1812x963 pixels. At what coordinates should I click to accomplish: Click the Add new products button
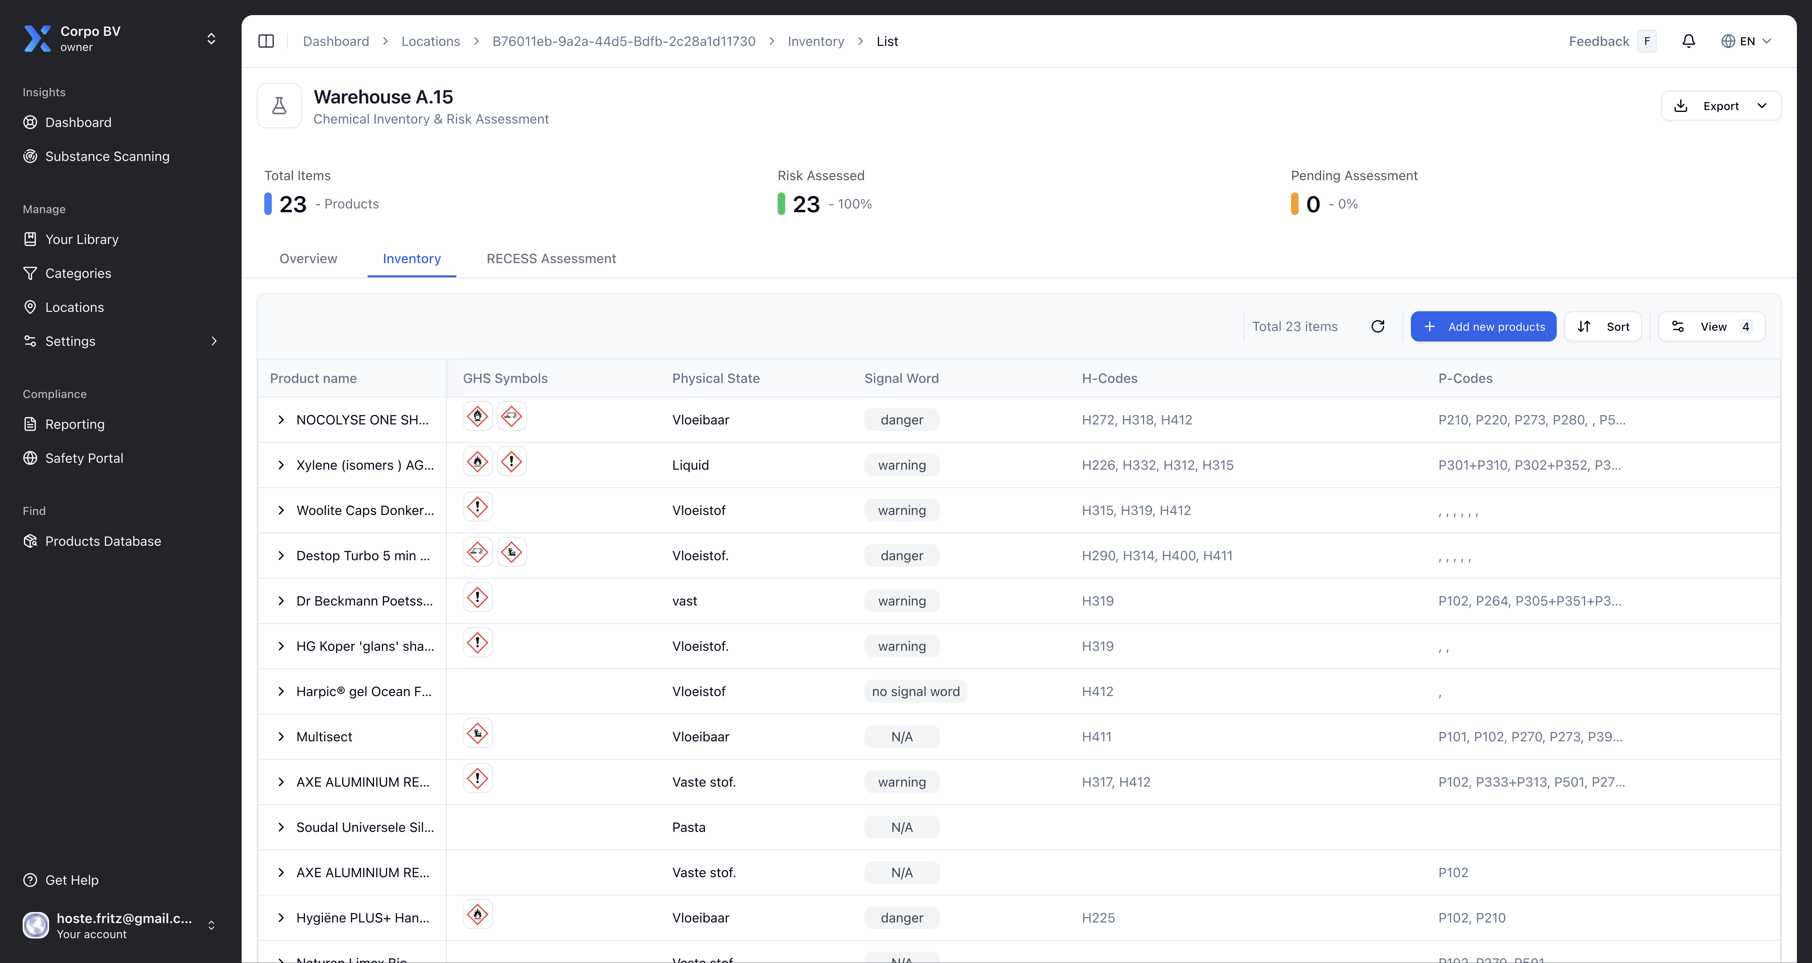tap(1484, 326)
